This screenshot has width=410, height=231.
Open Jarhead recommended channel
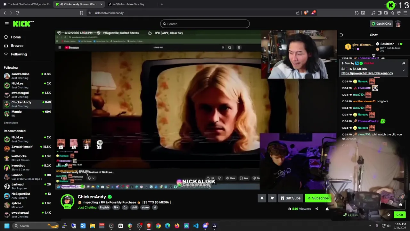tap(27, 186)
